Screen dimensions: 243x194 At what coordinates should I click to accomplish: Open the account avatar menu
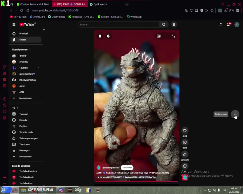237,25
